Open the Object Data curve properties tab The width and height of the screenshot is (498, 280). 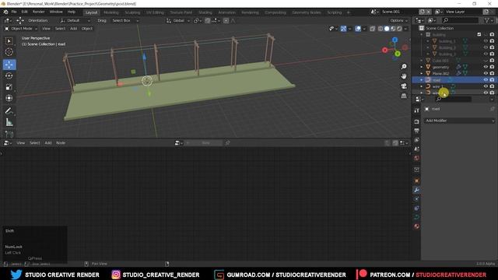coord(417,217)
